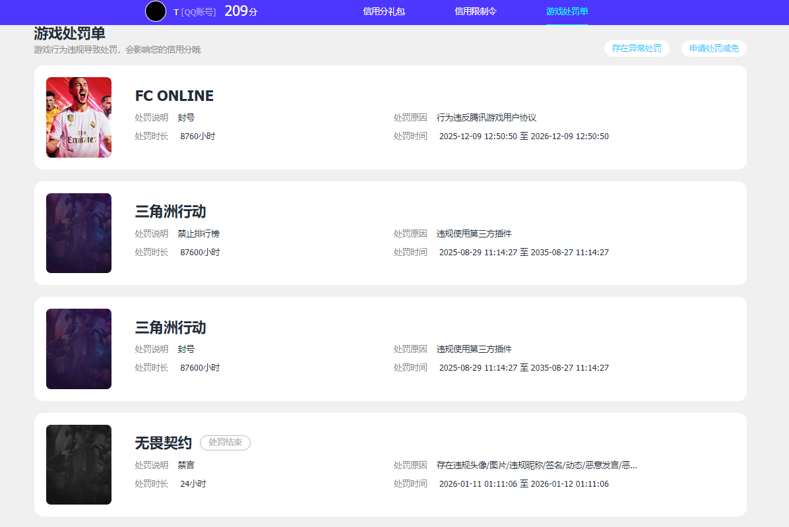Viewport: 789px width, 527px height.
Task: Click the 游戏处罚单 page heading
Action: (x=69, y=34)
